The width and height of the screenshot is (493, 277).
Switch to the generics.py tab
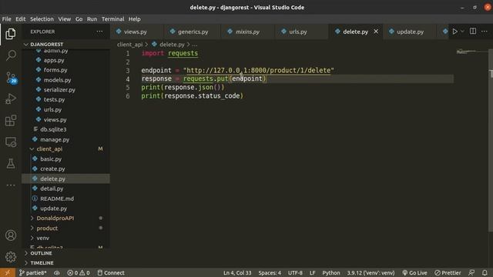[193, 32]
